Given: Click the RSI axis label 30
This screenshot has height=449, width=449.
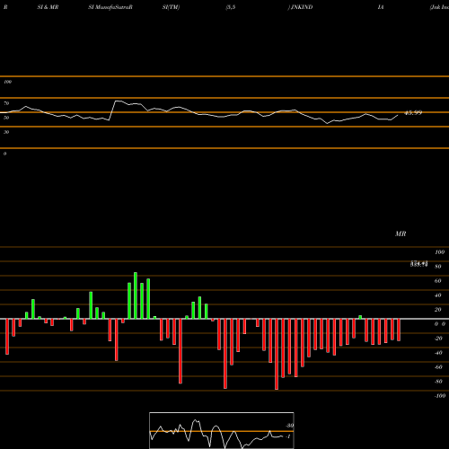Looking at the screenshot, I should click(6, 132).
